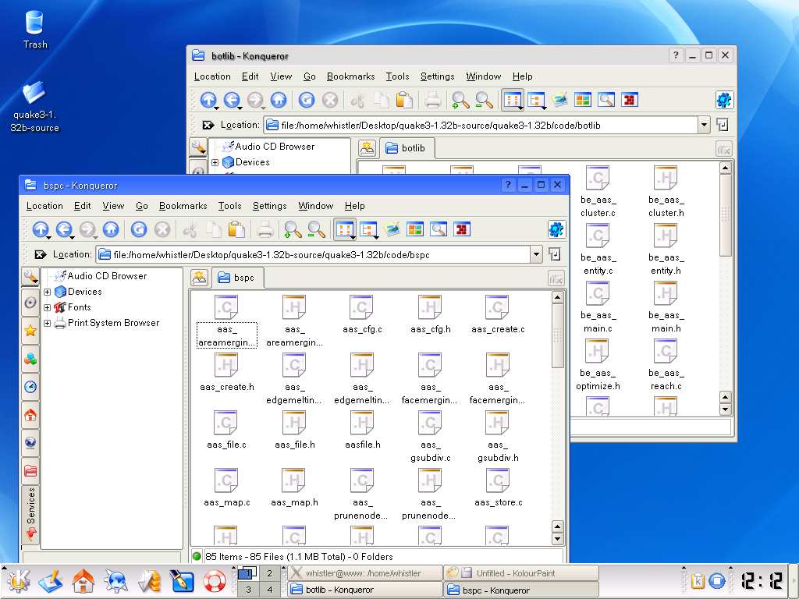
Task: Click bspc file view scroll down arrow
Action: click(x=557, y=538)
